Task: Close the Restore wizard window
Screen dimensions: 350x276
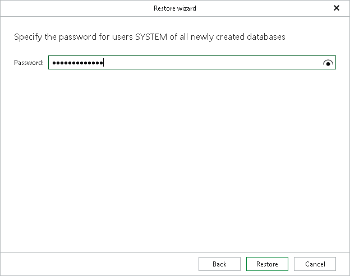Action: pos(337,8)
